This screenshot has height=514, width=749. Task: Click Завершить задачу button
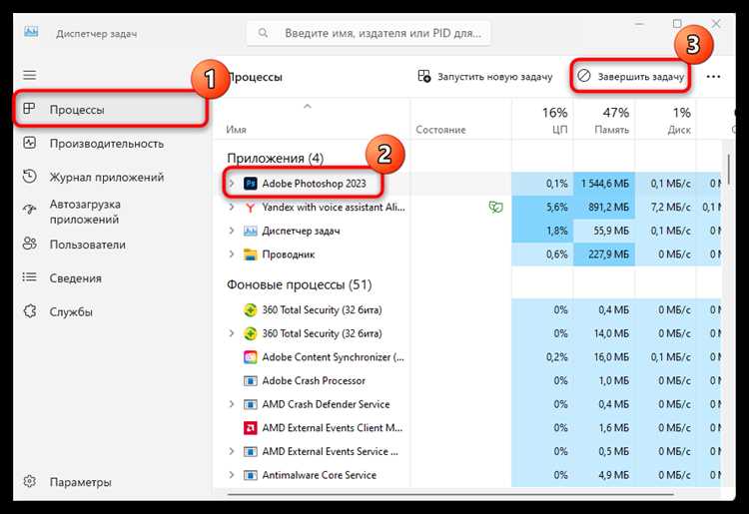click(x=630, y=77)
